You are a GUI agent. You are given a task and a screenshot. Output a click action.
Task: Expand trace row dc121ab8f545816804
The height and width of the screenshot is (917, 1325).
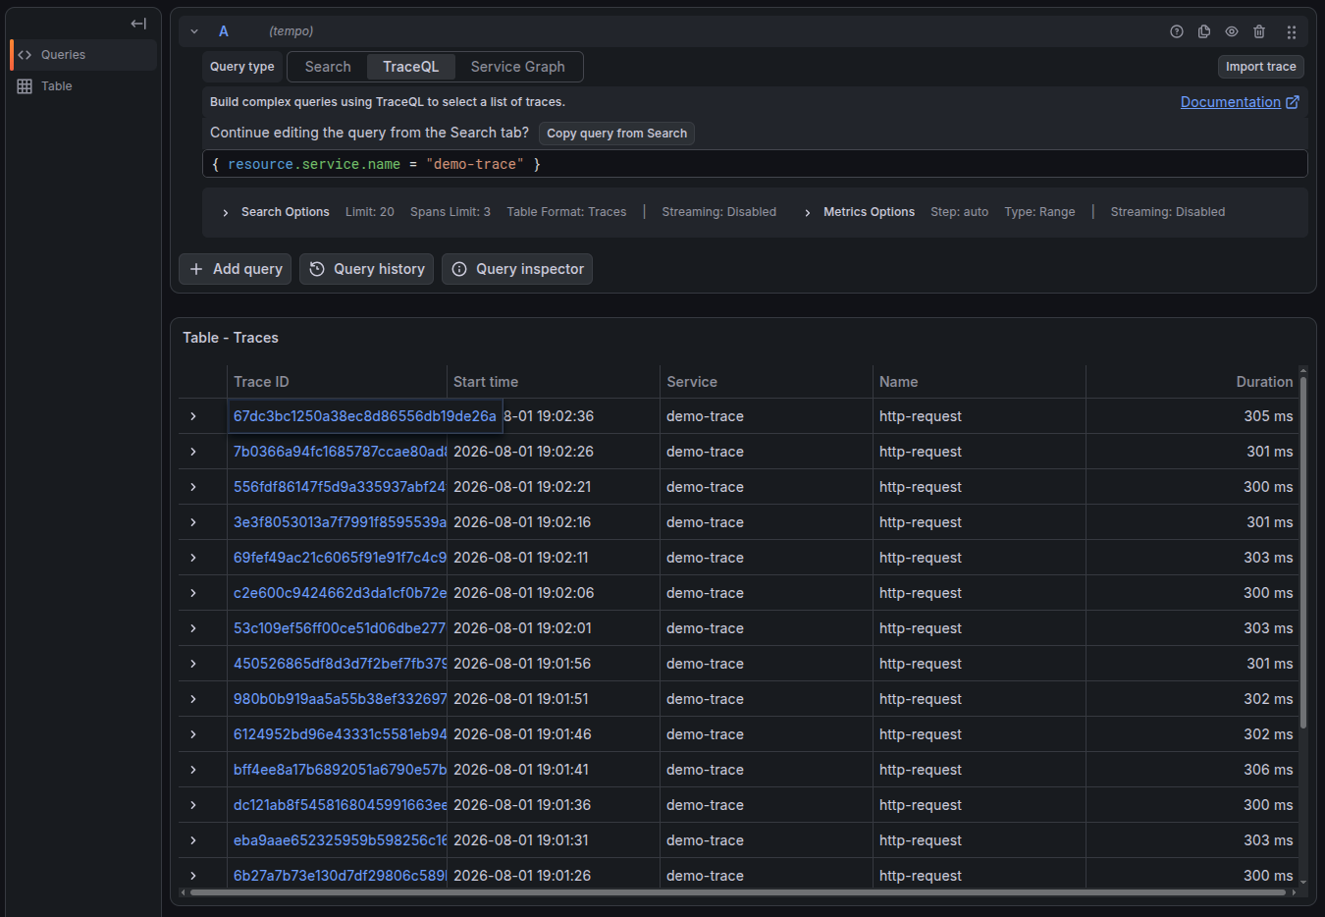193,805
